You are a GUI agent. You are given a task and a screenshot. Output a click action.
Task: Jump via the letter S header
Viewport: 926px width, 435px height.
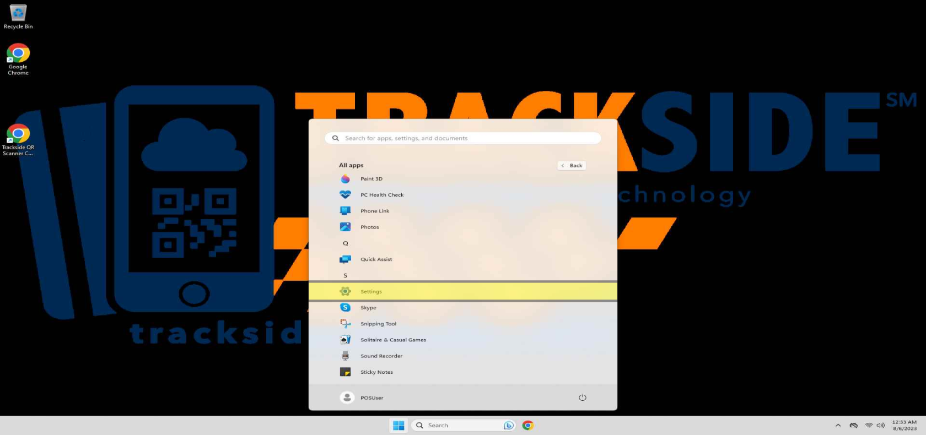pyautogui.click(x=346, y=275)
